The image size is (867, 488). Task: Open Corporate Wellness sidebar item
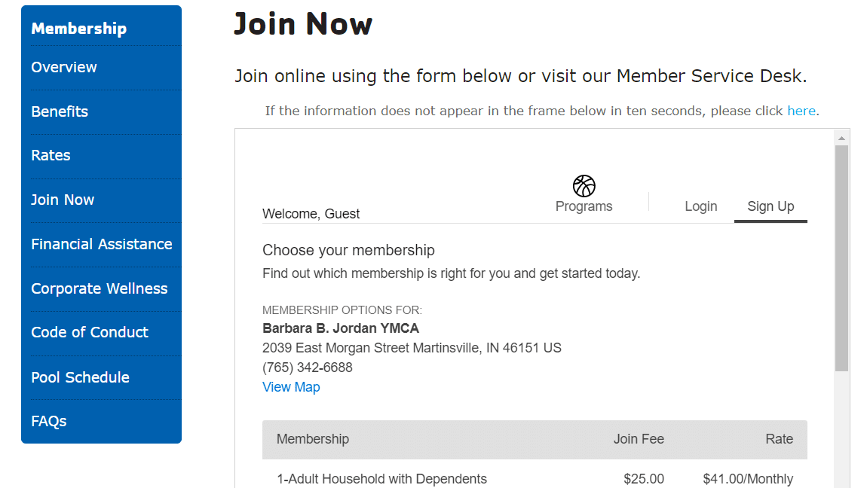click(x=100, y=288)
